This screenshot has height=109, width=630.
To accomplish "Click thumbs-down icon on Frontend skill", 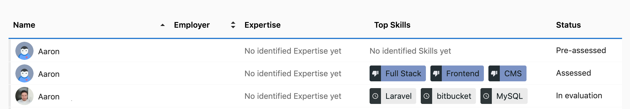I will [436, 73].
